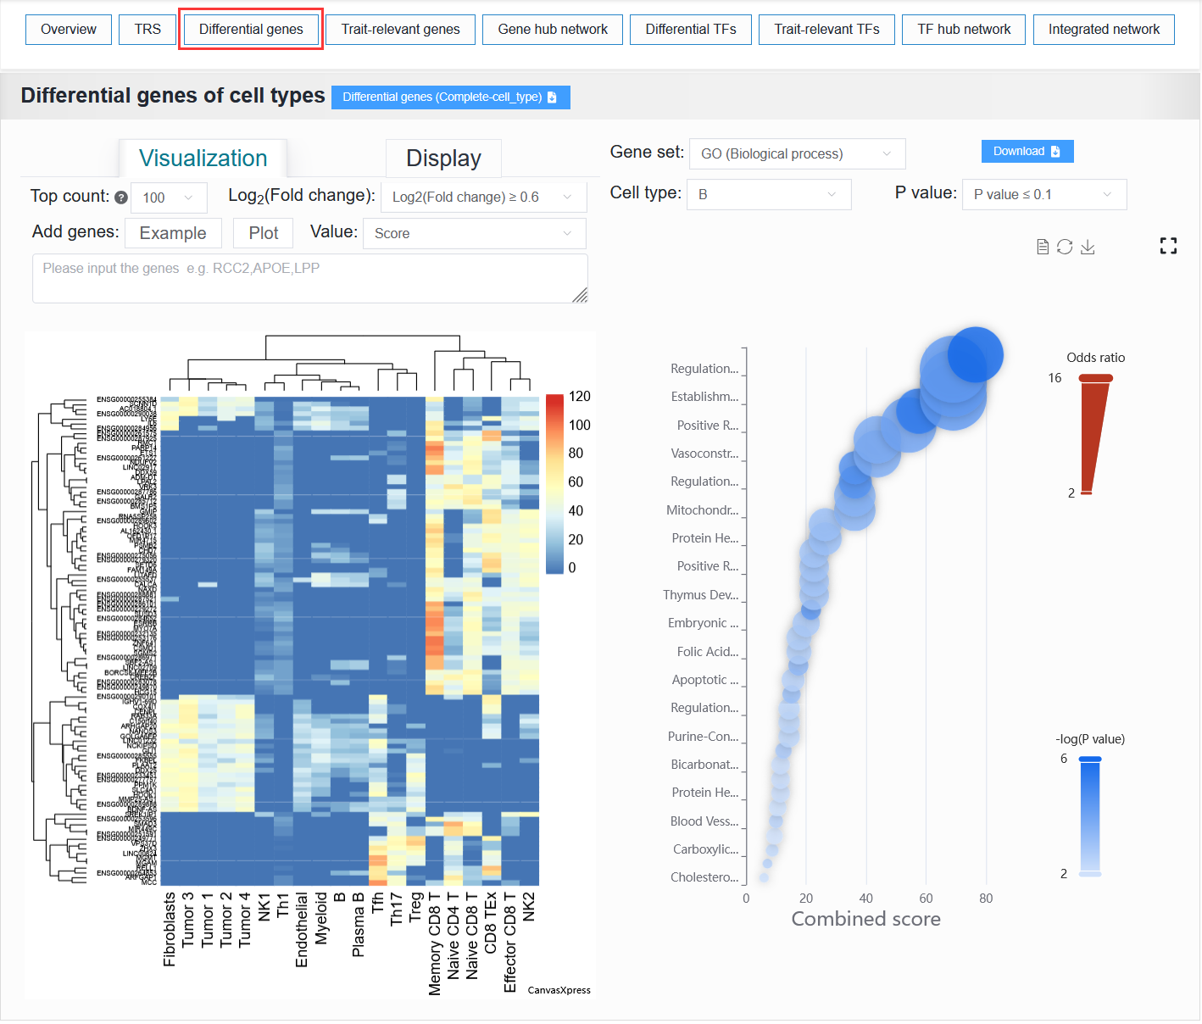The width and height of the screenshot is (1202, 1024).
Task: Open the Cell type B dropdown
Action: [769, 194]
